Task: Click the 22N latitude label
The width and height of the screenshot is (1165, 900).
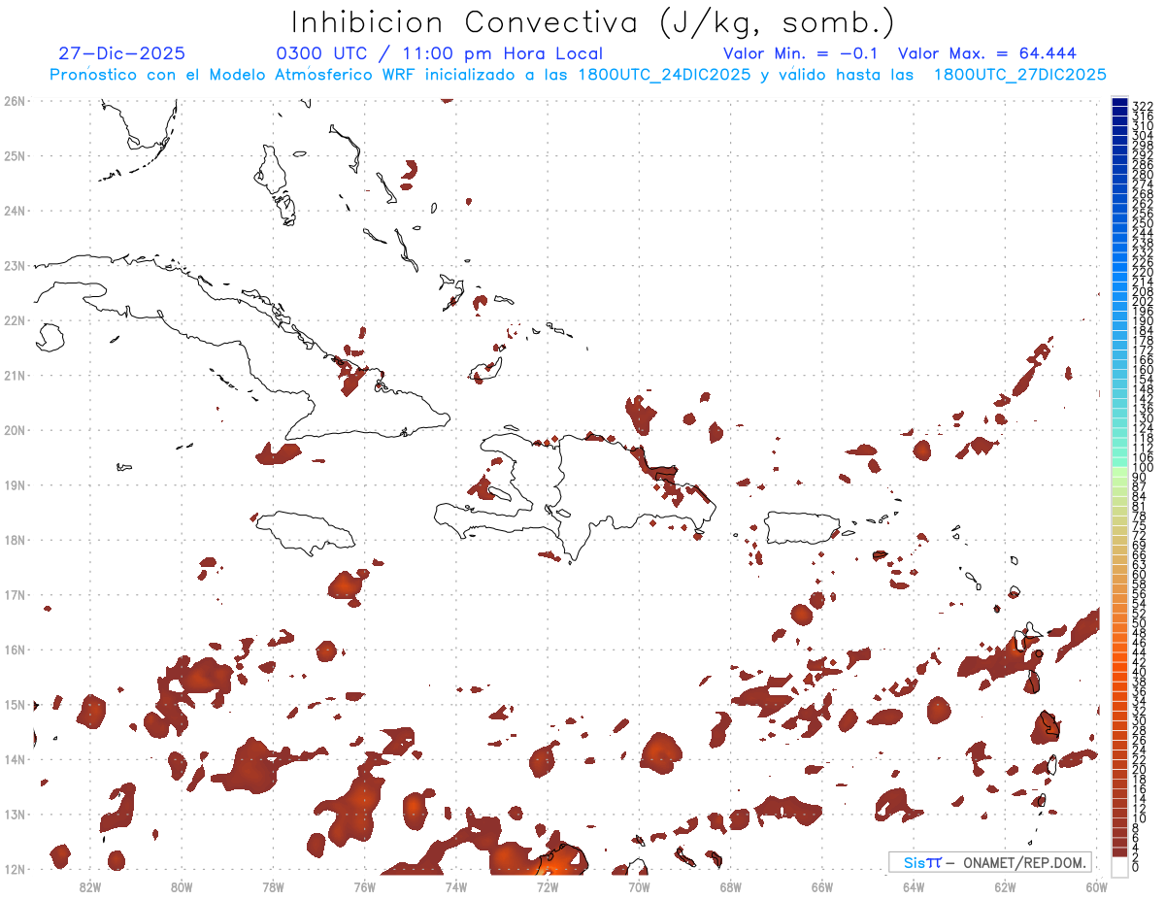Action: [15, 319]
